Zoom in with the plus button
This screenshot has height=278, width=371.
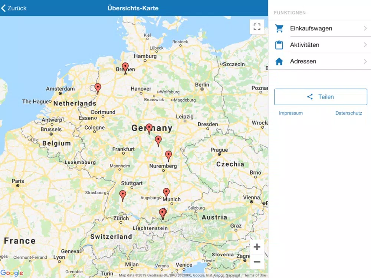click(257, 247)
